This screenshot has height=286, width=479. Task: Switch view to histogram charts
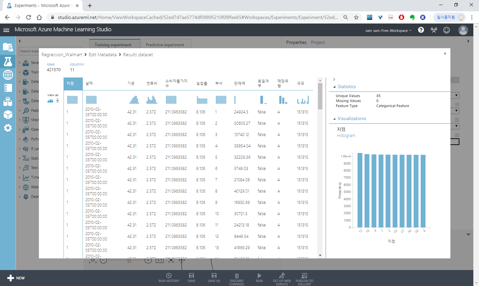(x=50, y=100)
